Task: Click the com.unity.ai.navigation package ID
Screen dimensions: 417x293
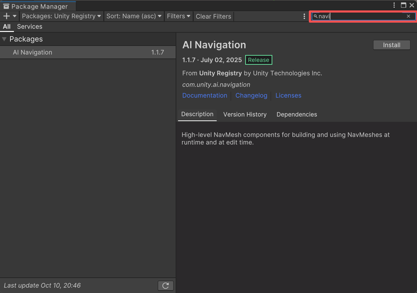Action: tap(216, 85)
